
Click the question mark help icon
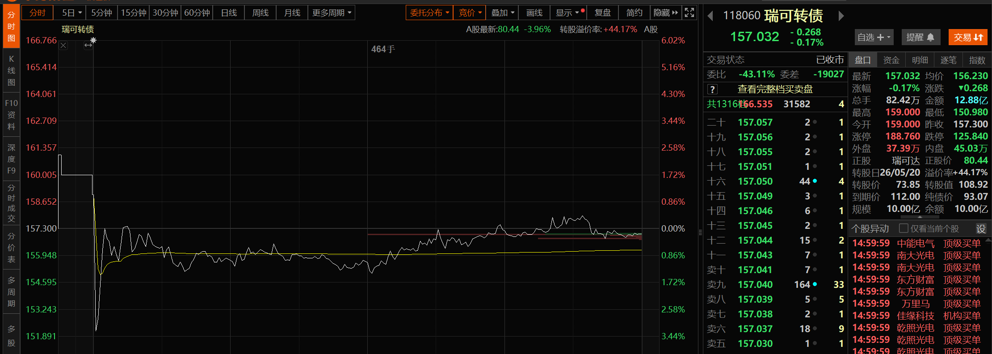(712, 89)
